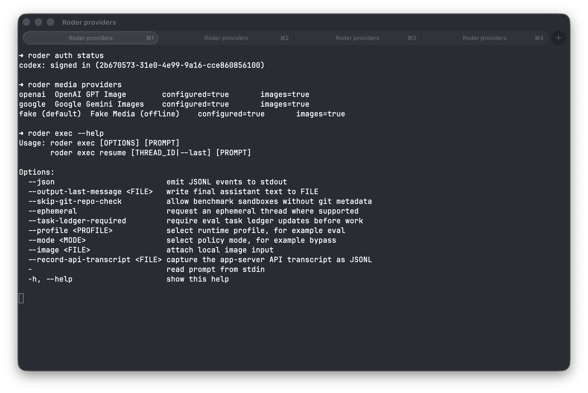Minimize the terminal window with yellow button

tap(38, 22)
